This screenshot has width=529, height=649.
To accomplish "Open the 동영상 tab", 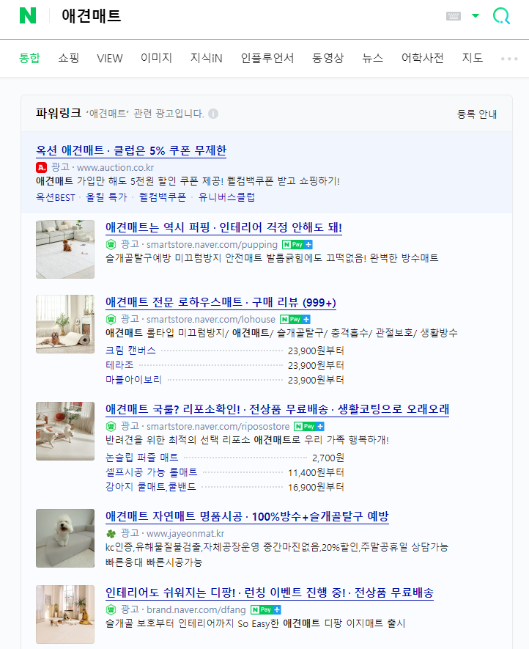I will click(x=328, y=58).
